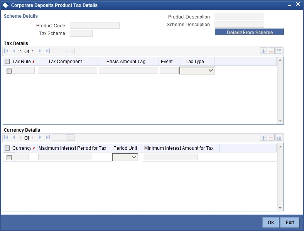Viewport: 304px width, 231px height.
Task: Delete a row in Tax Details
Action: tap(271, 51)
